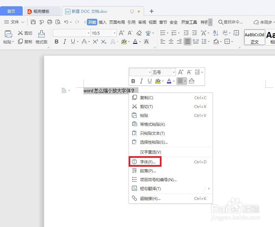Screen dimensions: 275x227
Task: Switch to the 插入 ribbon tab
Action: pyautogui.click(x=102, y=22)
